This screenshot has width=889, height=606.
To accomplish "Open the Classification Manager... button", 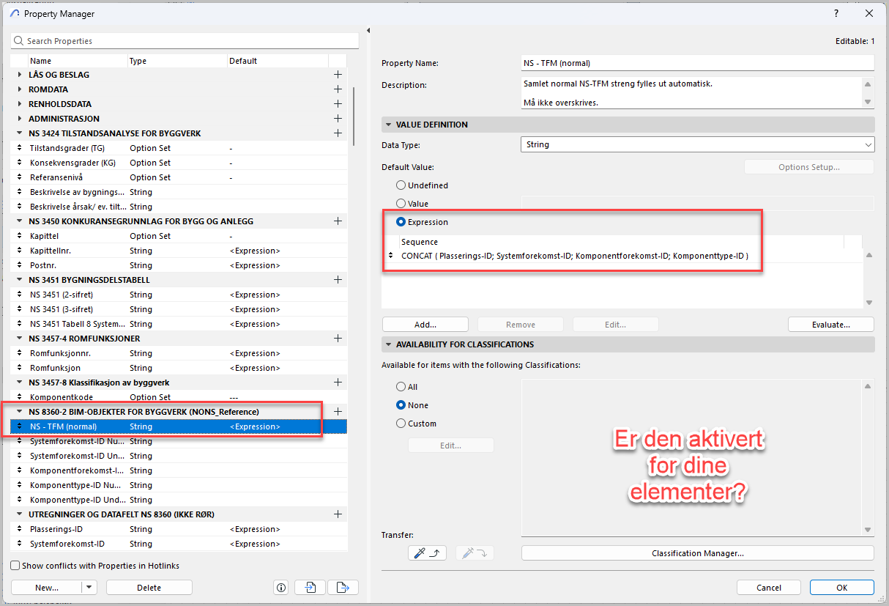I will click(x=697, y=553).
